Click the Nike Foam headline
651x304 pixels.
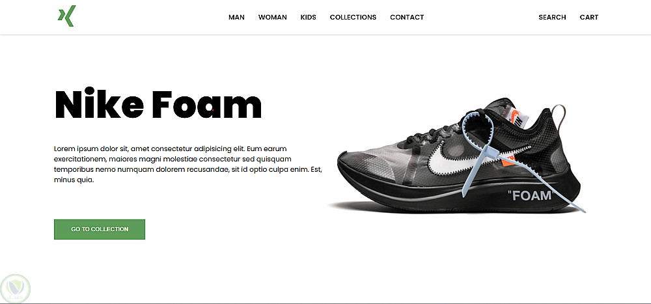tap(158, 104)
